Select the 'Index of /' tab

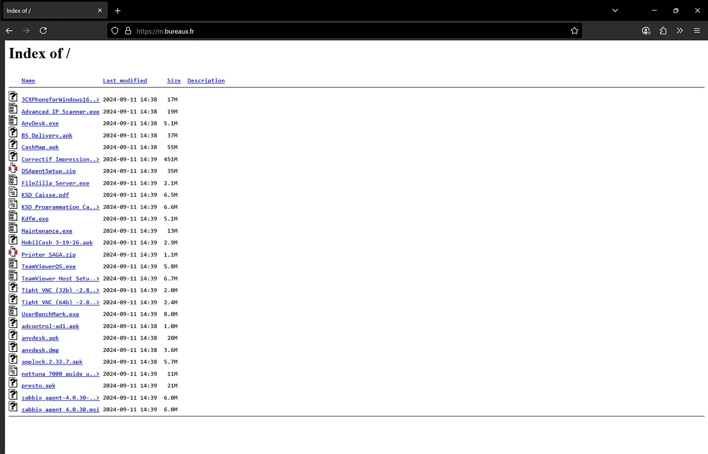(x=55, y=10)
